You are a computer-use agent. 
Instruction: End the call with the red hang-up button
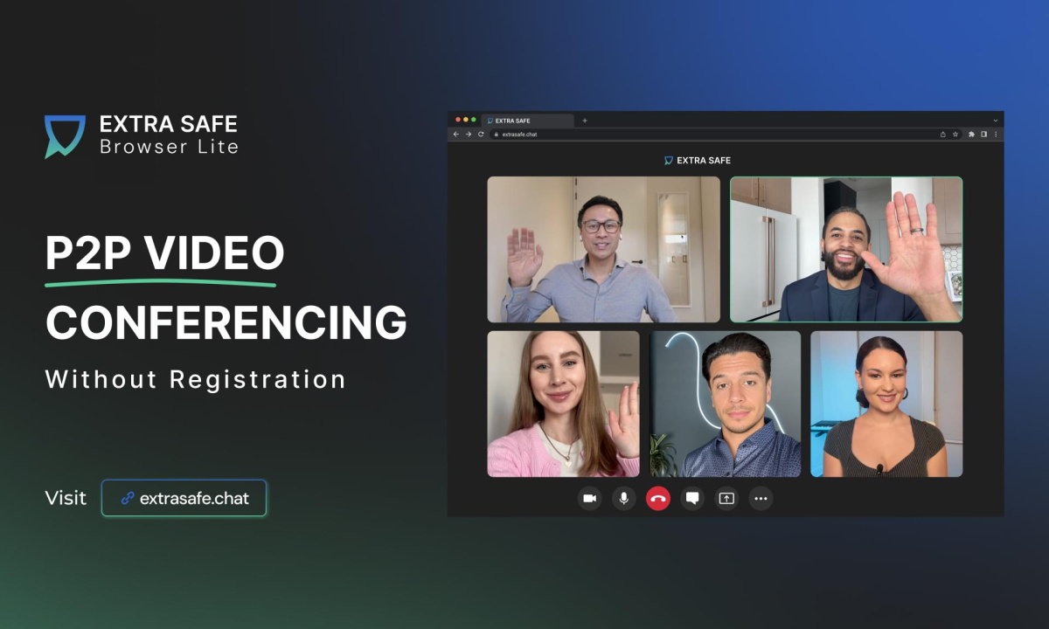point(658,498)
